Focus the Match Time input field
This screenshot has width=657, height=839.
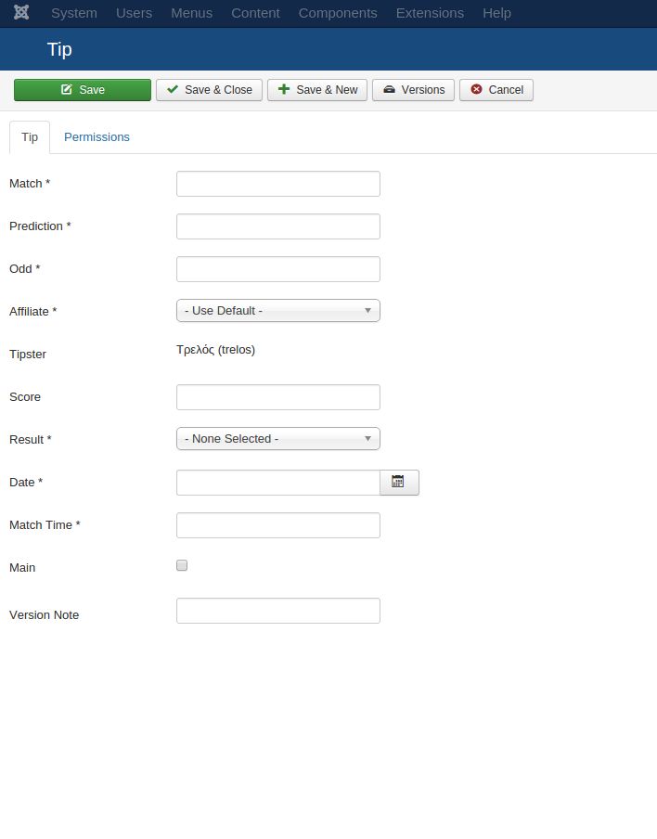point(278,525)
